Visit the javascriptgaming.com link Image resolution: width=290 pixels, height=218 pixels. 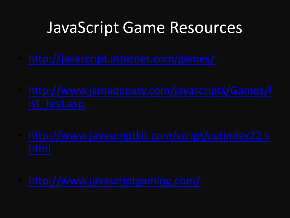coord(114,181)
